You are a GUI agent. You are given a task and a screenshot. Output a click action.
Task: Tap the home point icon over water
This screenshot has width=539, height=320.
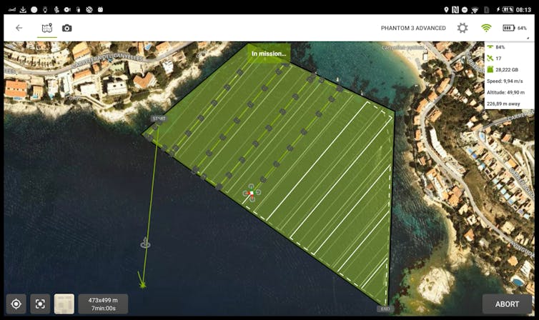[146, 243]
